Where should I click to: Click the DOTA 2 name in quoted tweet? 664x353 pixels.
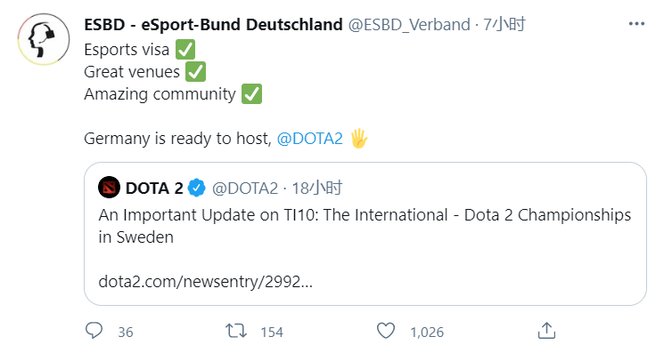tap(154, 188)
